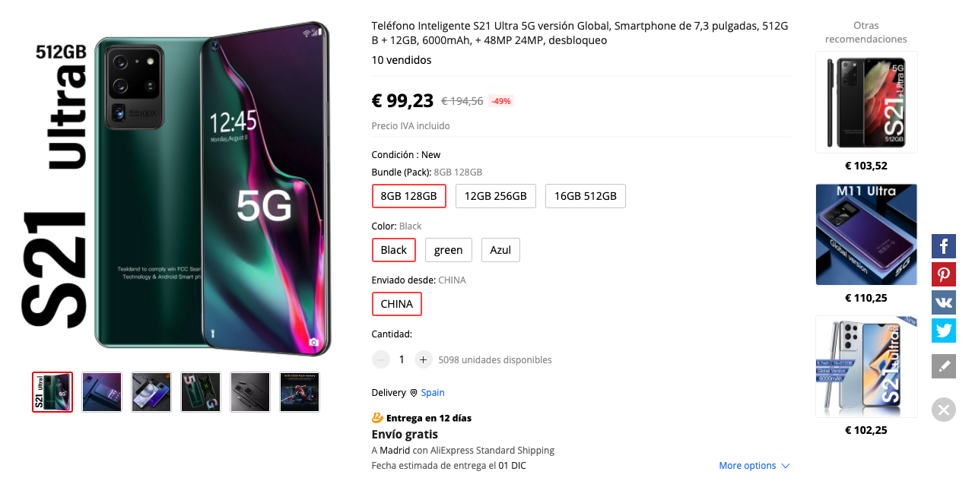Viewport: 975px width, 481px height.
Task: Tweet product using Twitter icon
Action: tap(944, 331)
